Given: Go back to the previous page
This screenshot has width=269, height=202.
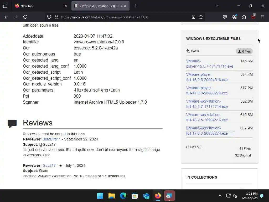Looking at the screenshot, I should click(x=6, y=17).
